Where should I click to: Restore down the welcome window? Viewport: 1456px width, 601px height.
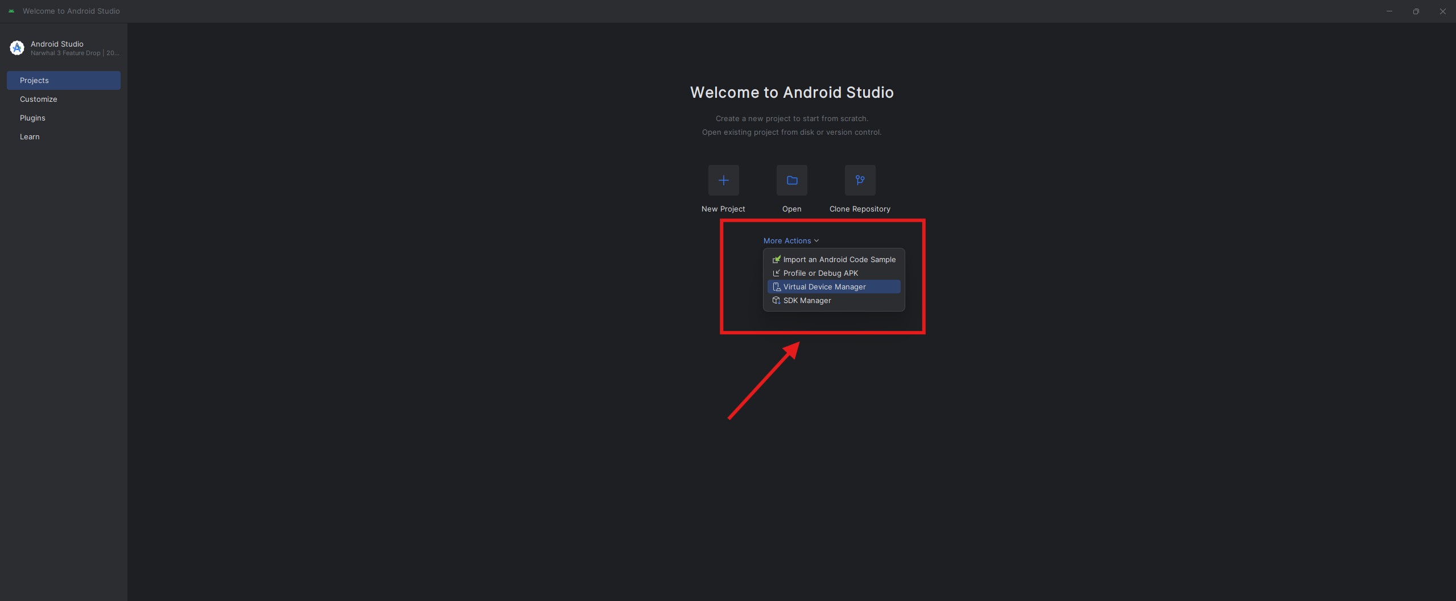(1416, 11)
